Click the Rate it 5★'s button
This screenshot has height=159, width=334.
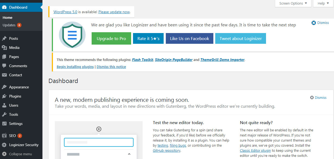[x=148, y=38]
